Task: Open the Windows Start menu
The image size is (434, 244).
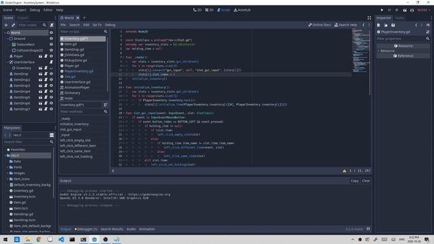Action: (x=5, y=239)
